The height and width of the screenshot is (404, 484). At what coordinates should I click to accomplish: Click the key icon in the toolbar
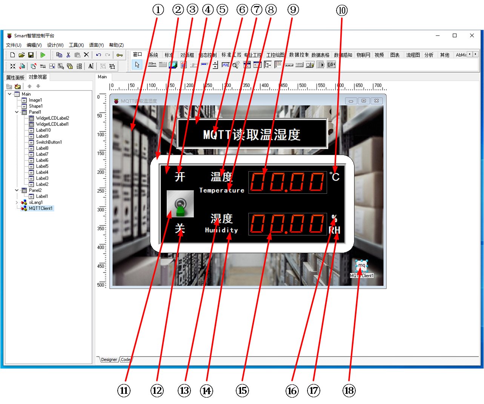[120, 55]
